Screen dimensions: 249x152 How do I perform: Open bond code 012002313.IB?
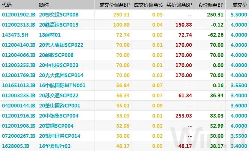tap(18, 25)
